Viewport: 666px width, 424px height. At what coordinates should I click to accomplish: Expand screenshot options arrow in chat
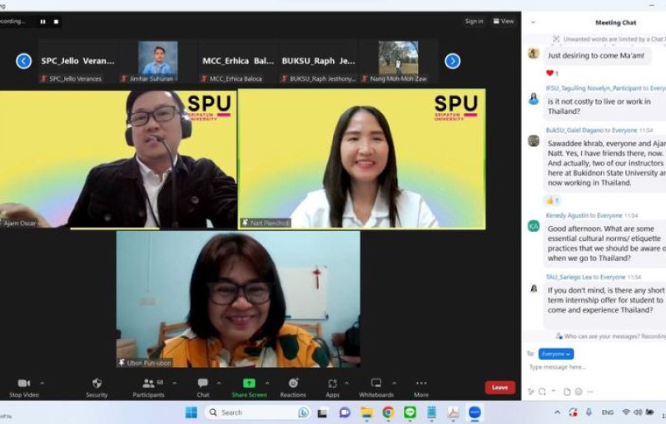554,391
